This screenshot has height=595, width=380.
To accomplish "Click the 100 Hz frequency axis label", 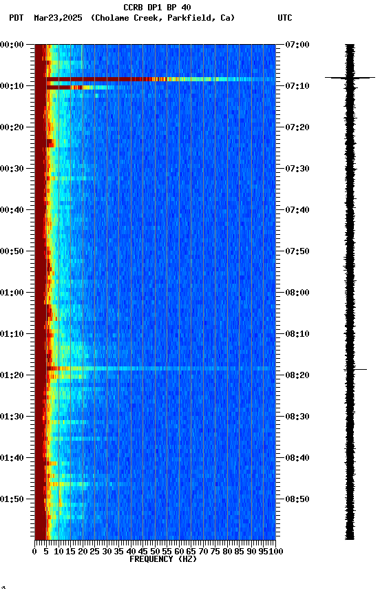I will pyautogui.click(x=276, y=552).
